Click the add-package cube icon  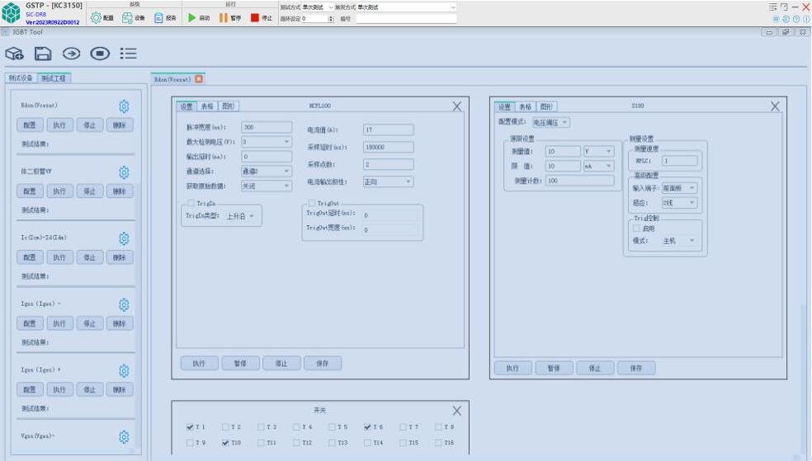point(14,54)
